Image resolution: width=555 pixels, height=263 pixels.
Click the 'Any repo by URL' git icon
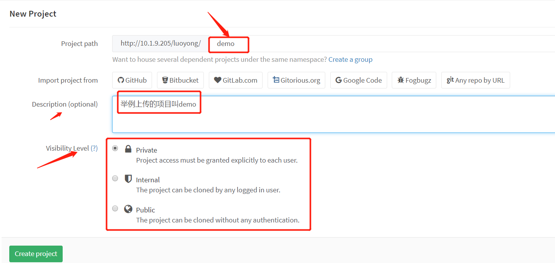pyautogui.click(x=451, y=80)
